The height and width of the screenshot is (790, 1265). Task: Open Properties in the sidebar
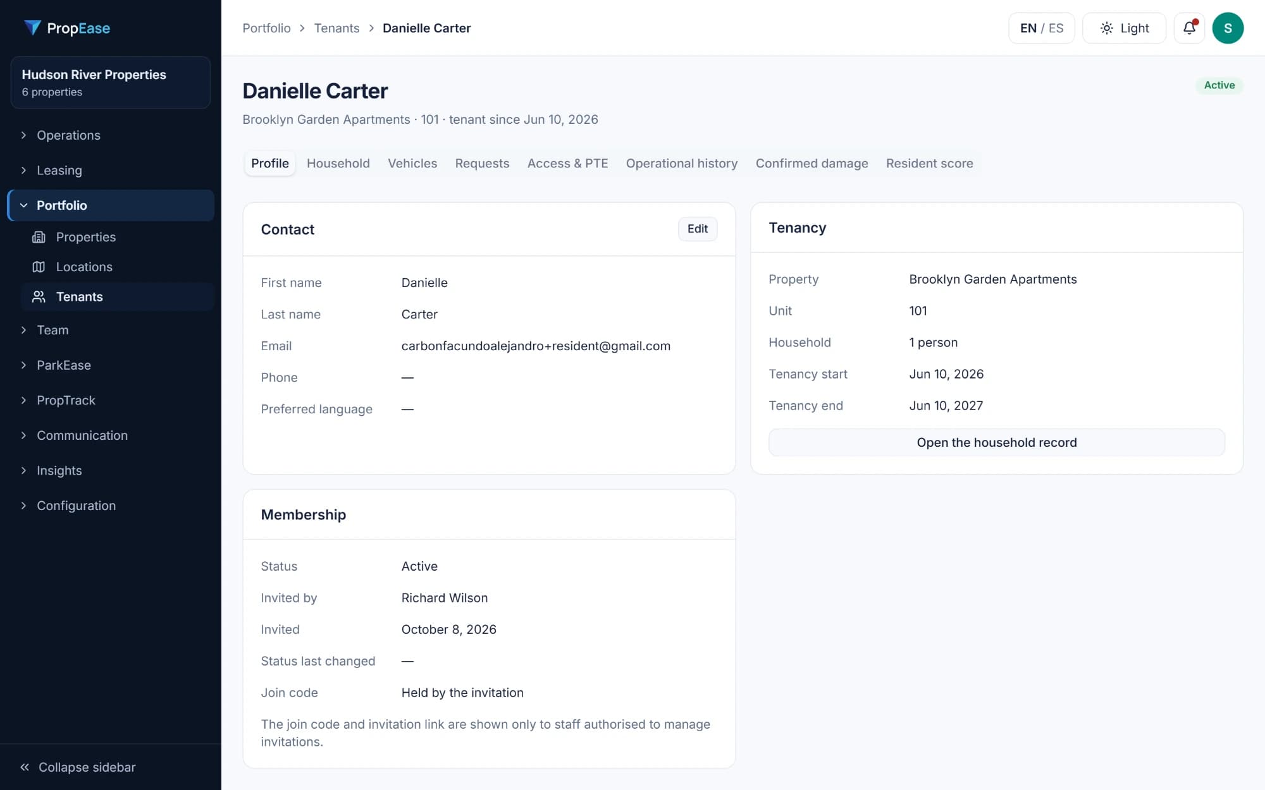coord(118,237)
